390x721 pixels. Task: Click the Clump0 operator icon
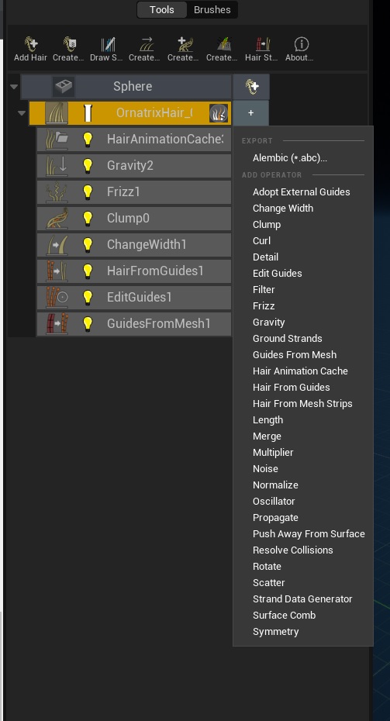coord(57,218)
